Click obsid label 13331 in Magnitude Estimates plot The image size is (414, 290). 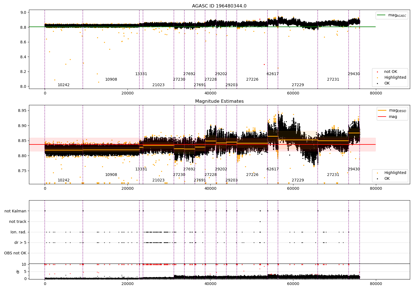pyautogui.click(x=141, y=169)
